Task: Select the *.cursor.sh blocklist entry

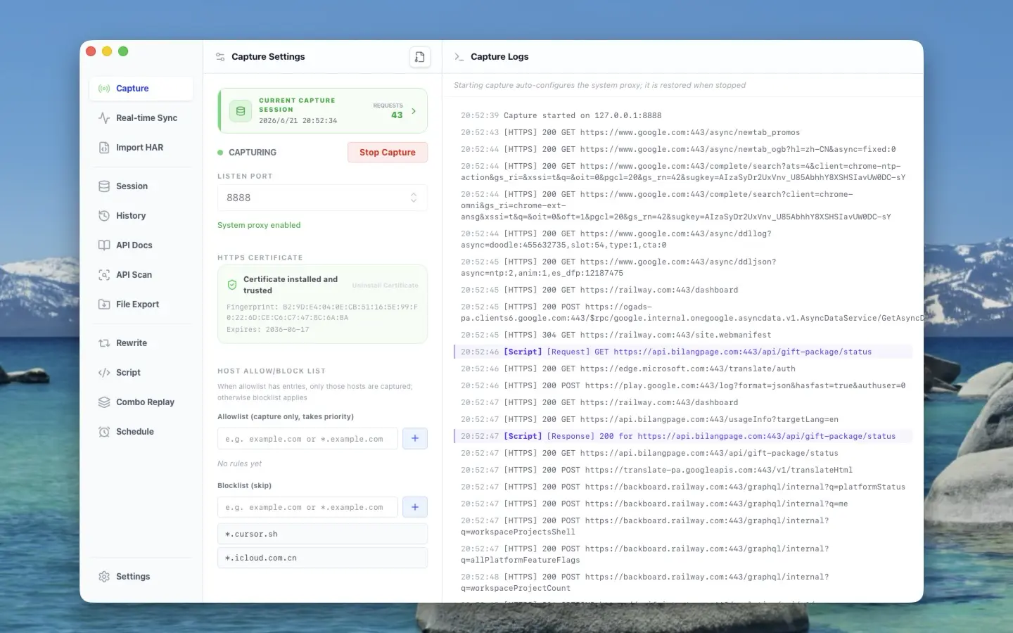Action: (322, 535)
